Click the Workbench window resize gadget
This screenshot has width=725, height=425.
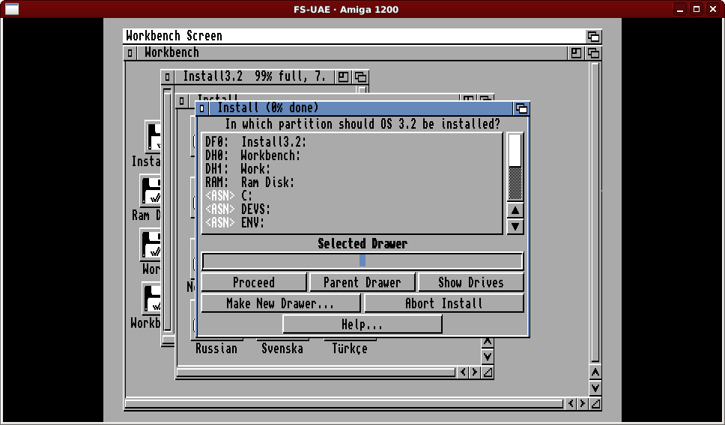pyautogui.click(x=595, y=404)
